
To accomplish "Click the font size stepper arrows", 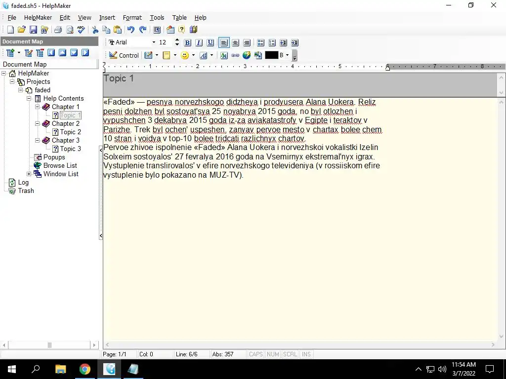I will coord(177,42).
